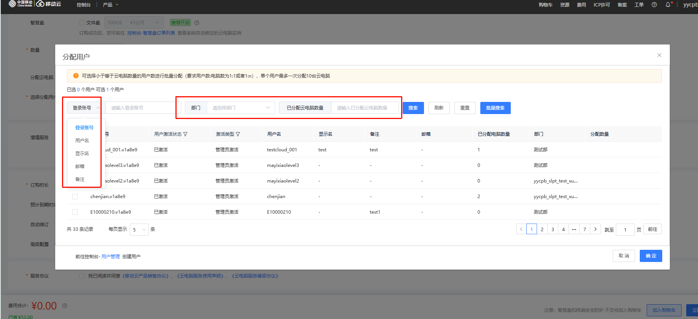Click the mayixiaolevel2 username cell
698x319 pixels.
[283, 181]
